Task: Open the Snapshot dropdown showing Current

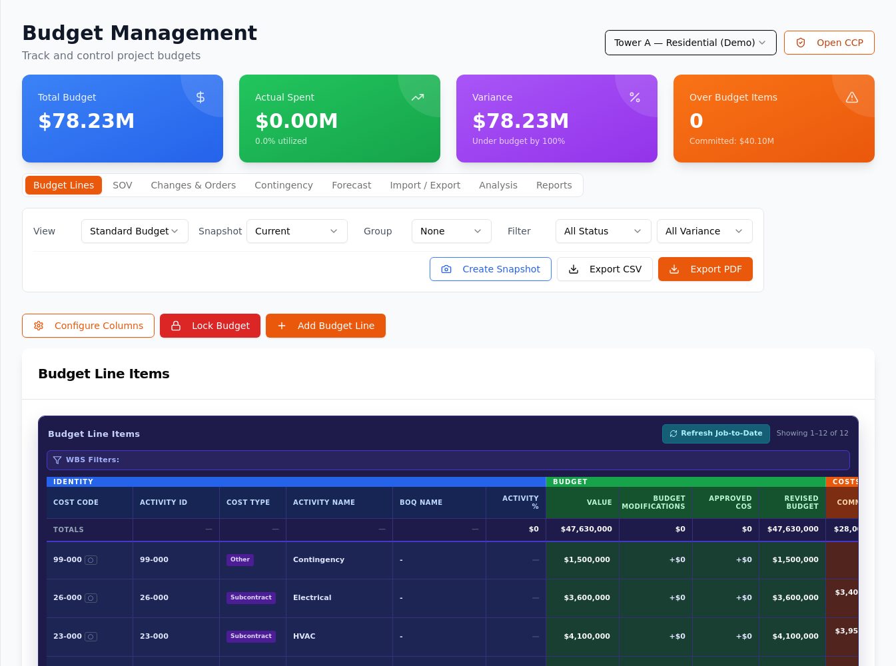Action: [297, 231]
